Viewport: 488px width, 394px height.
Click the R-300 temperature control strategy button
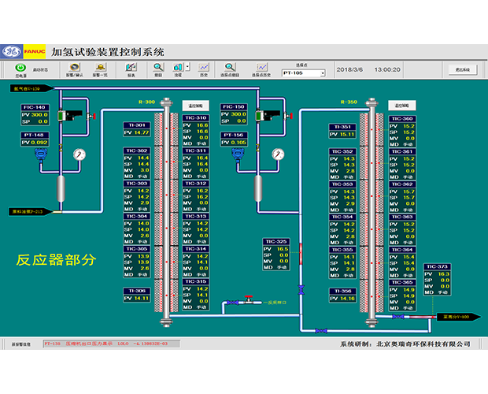(195, 106)
